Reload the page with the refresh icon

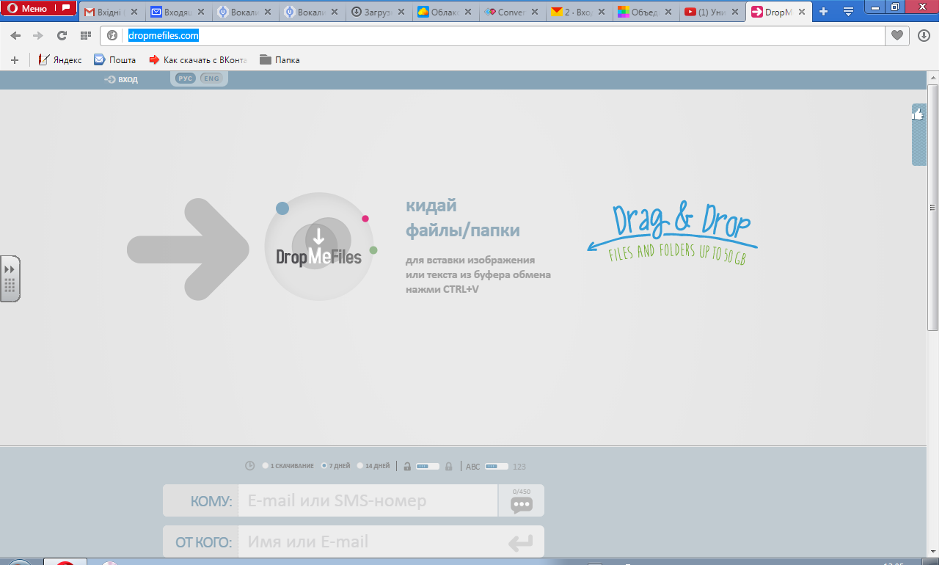[62, 35]
